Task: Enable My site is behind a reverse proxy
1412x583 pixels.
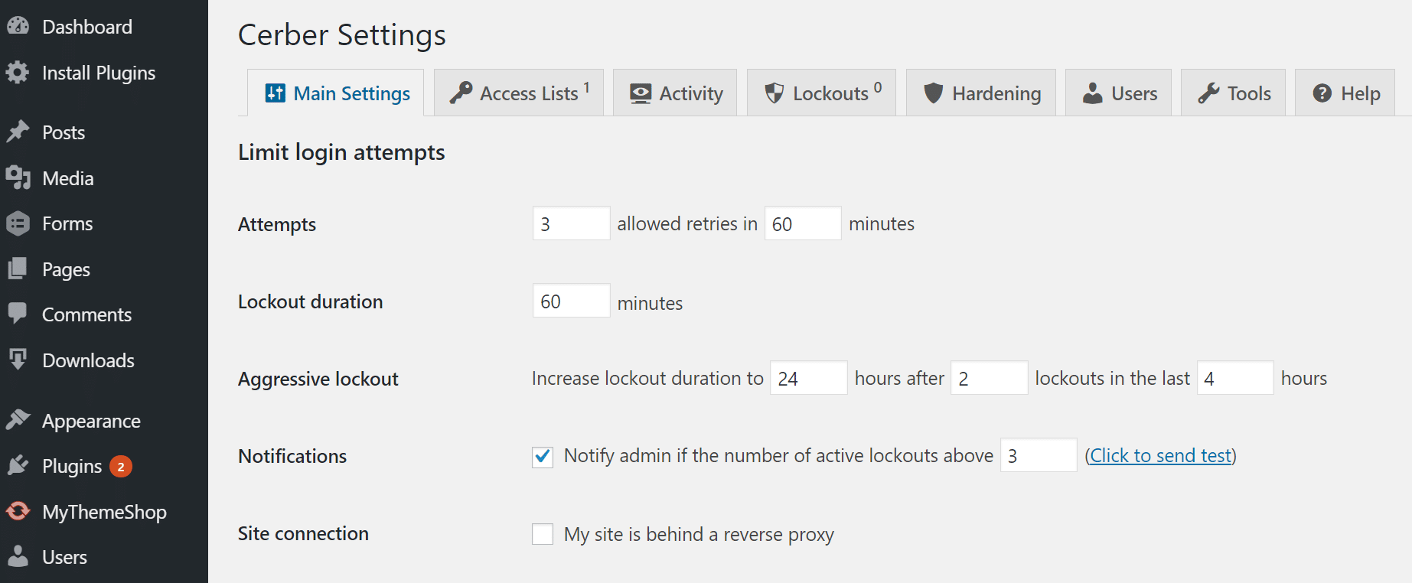Action: coord(542,534)
